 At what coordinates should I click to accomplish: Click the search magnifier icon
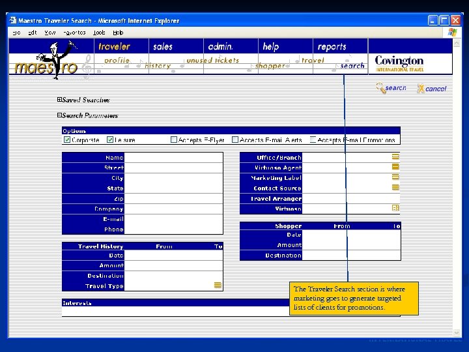381,88
